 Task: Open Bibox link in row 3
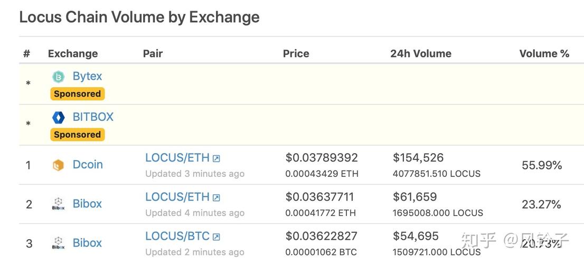pos(87,243)
